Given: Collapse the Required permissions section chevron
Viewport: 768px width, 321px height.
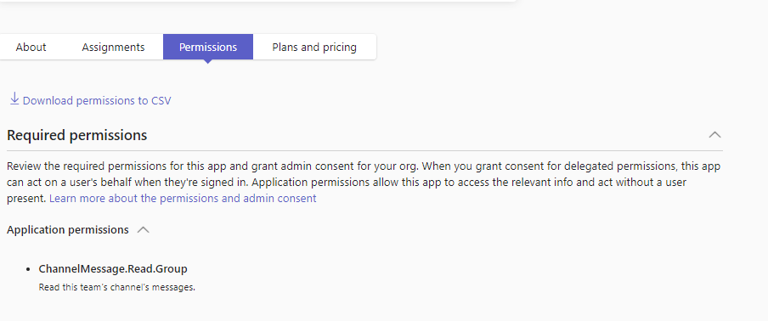Looking at the screenshot, I should point(714,134).
